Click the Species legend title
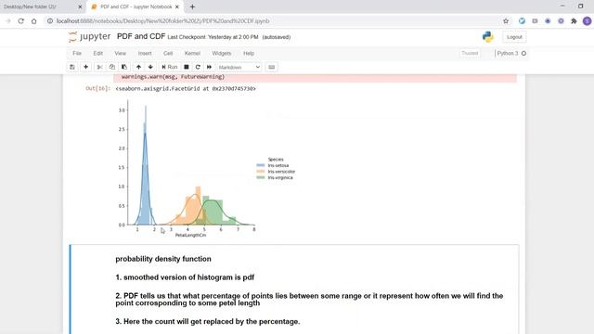The height and width of the screenshot is (334, 594). click(x=276, y=160)
